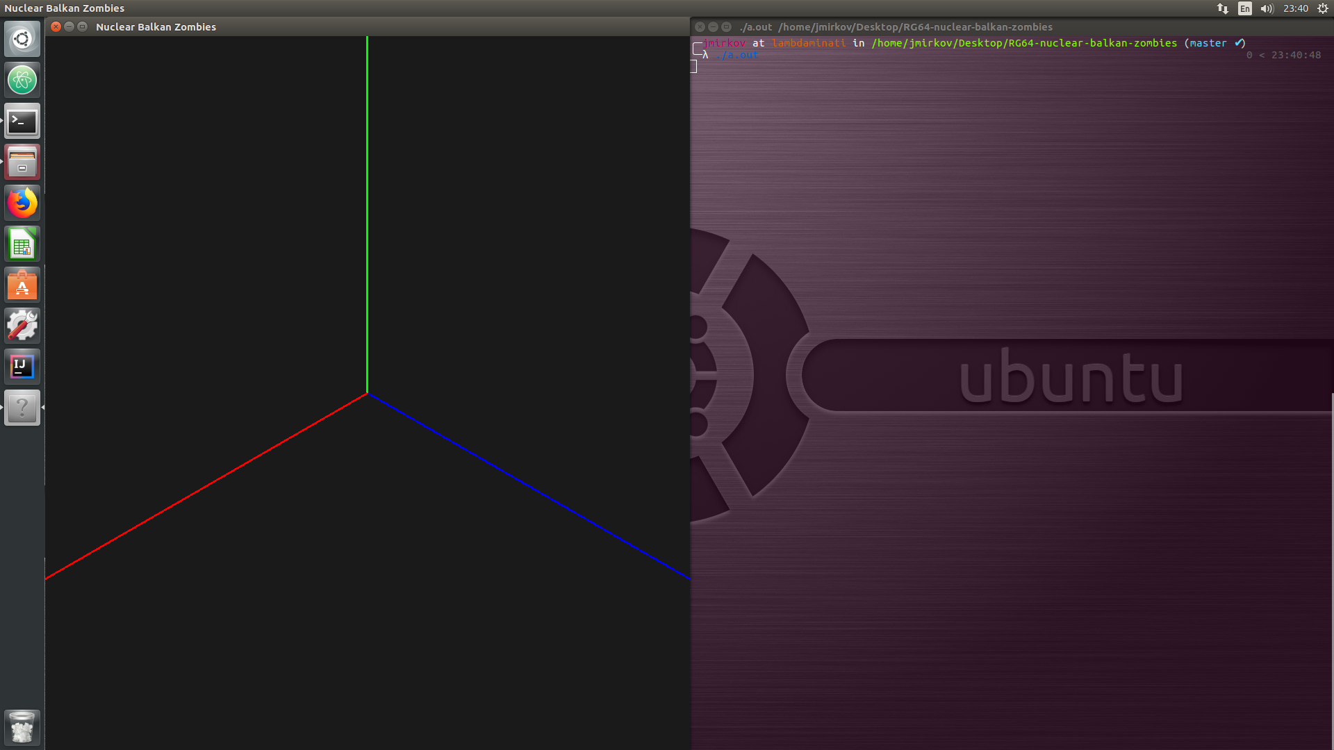
Task: Maximize the Nuclear Balkan Zombies window
Action: [83, 27]
